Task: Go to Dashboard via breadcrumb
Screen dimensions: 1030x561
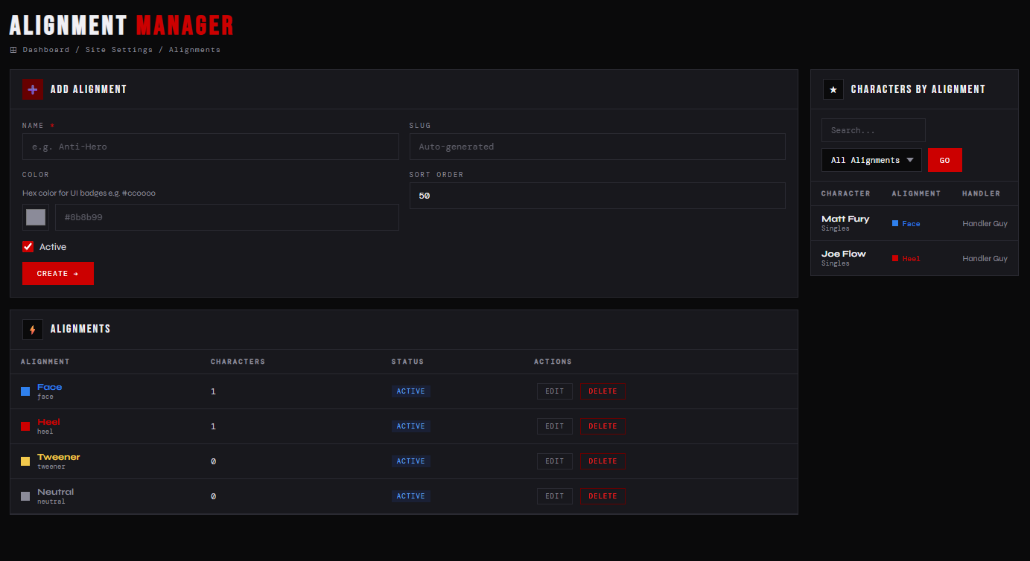Action: tap(46, 50)
